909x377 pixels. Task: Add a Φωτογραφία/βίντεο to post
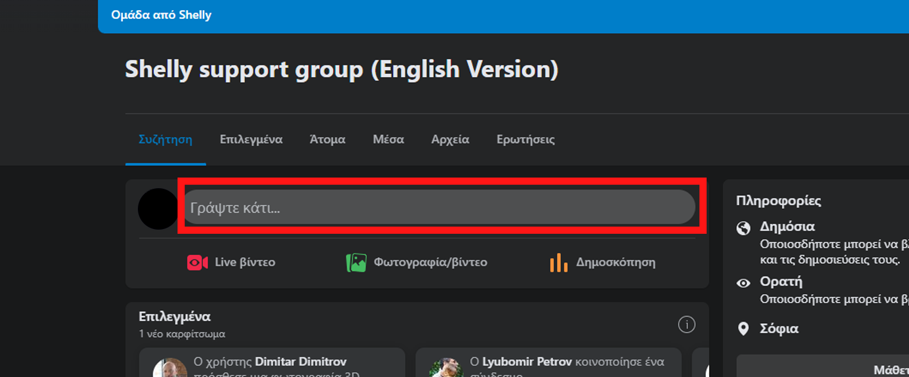point(417,262)
